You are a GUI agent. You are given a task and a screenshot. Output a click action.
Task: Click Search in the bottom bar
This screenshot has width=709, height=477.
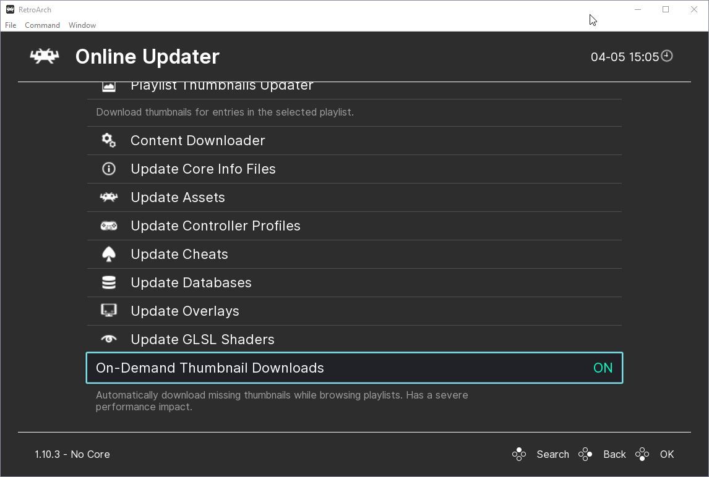tap(552, 454)
